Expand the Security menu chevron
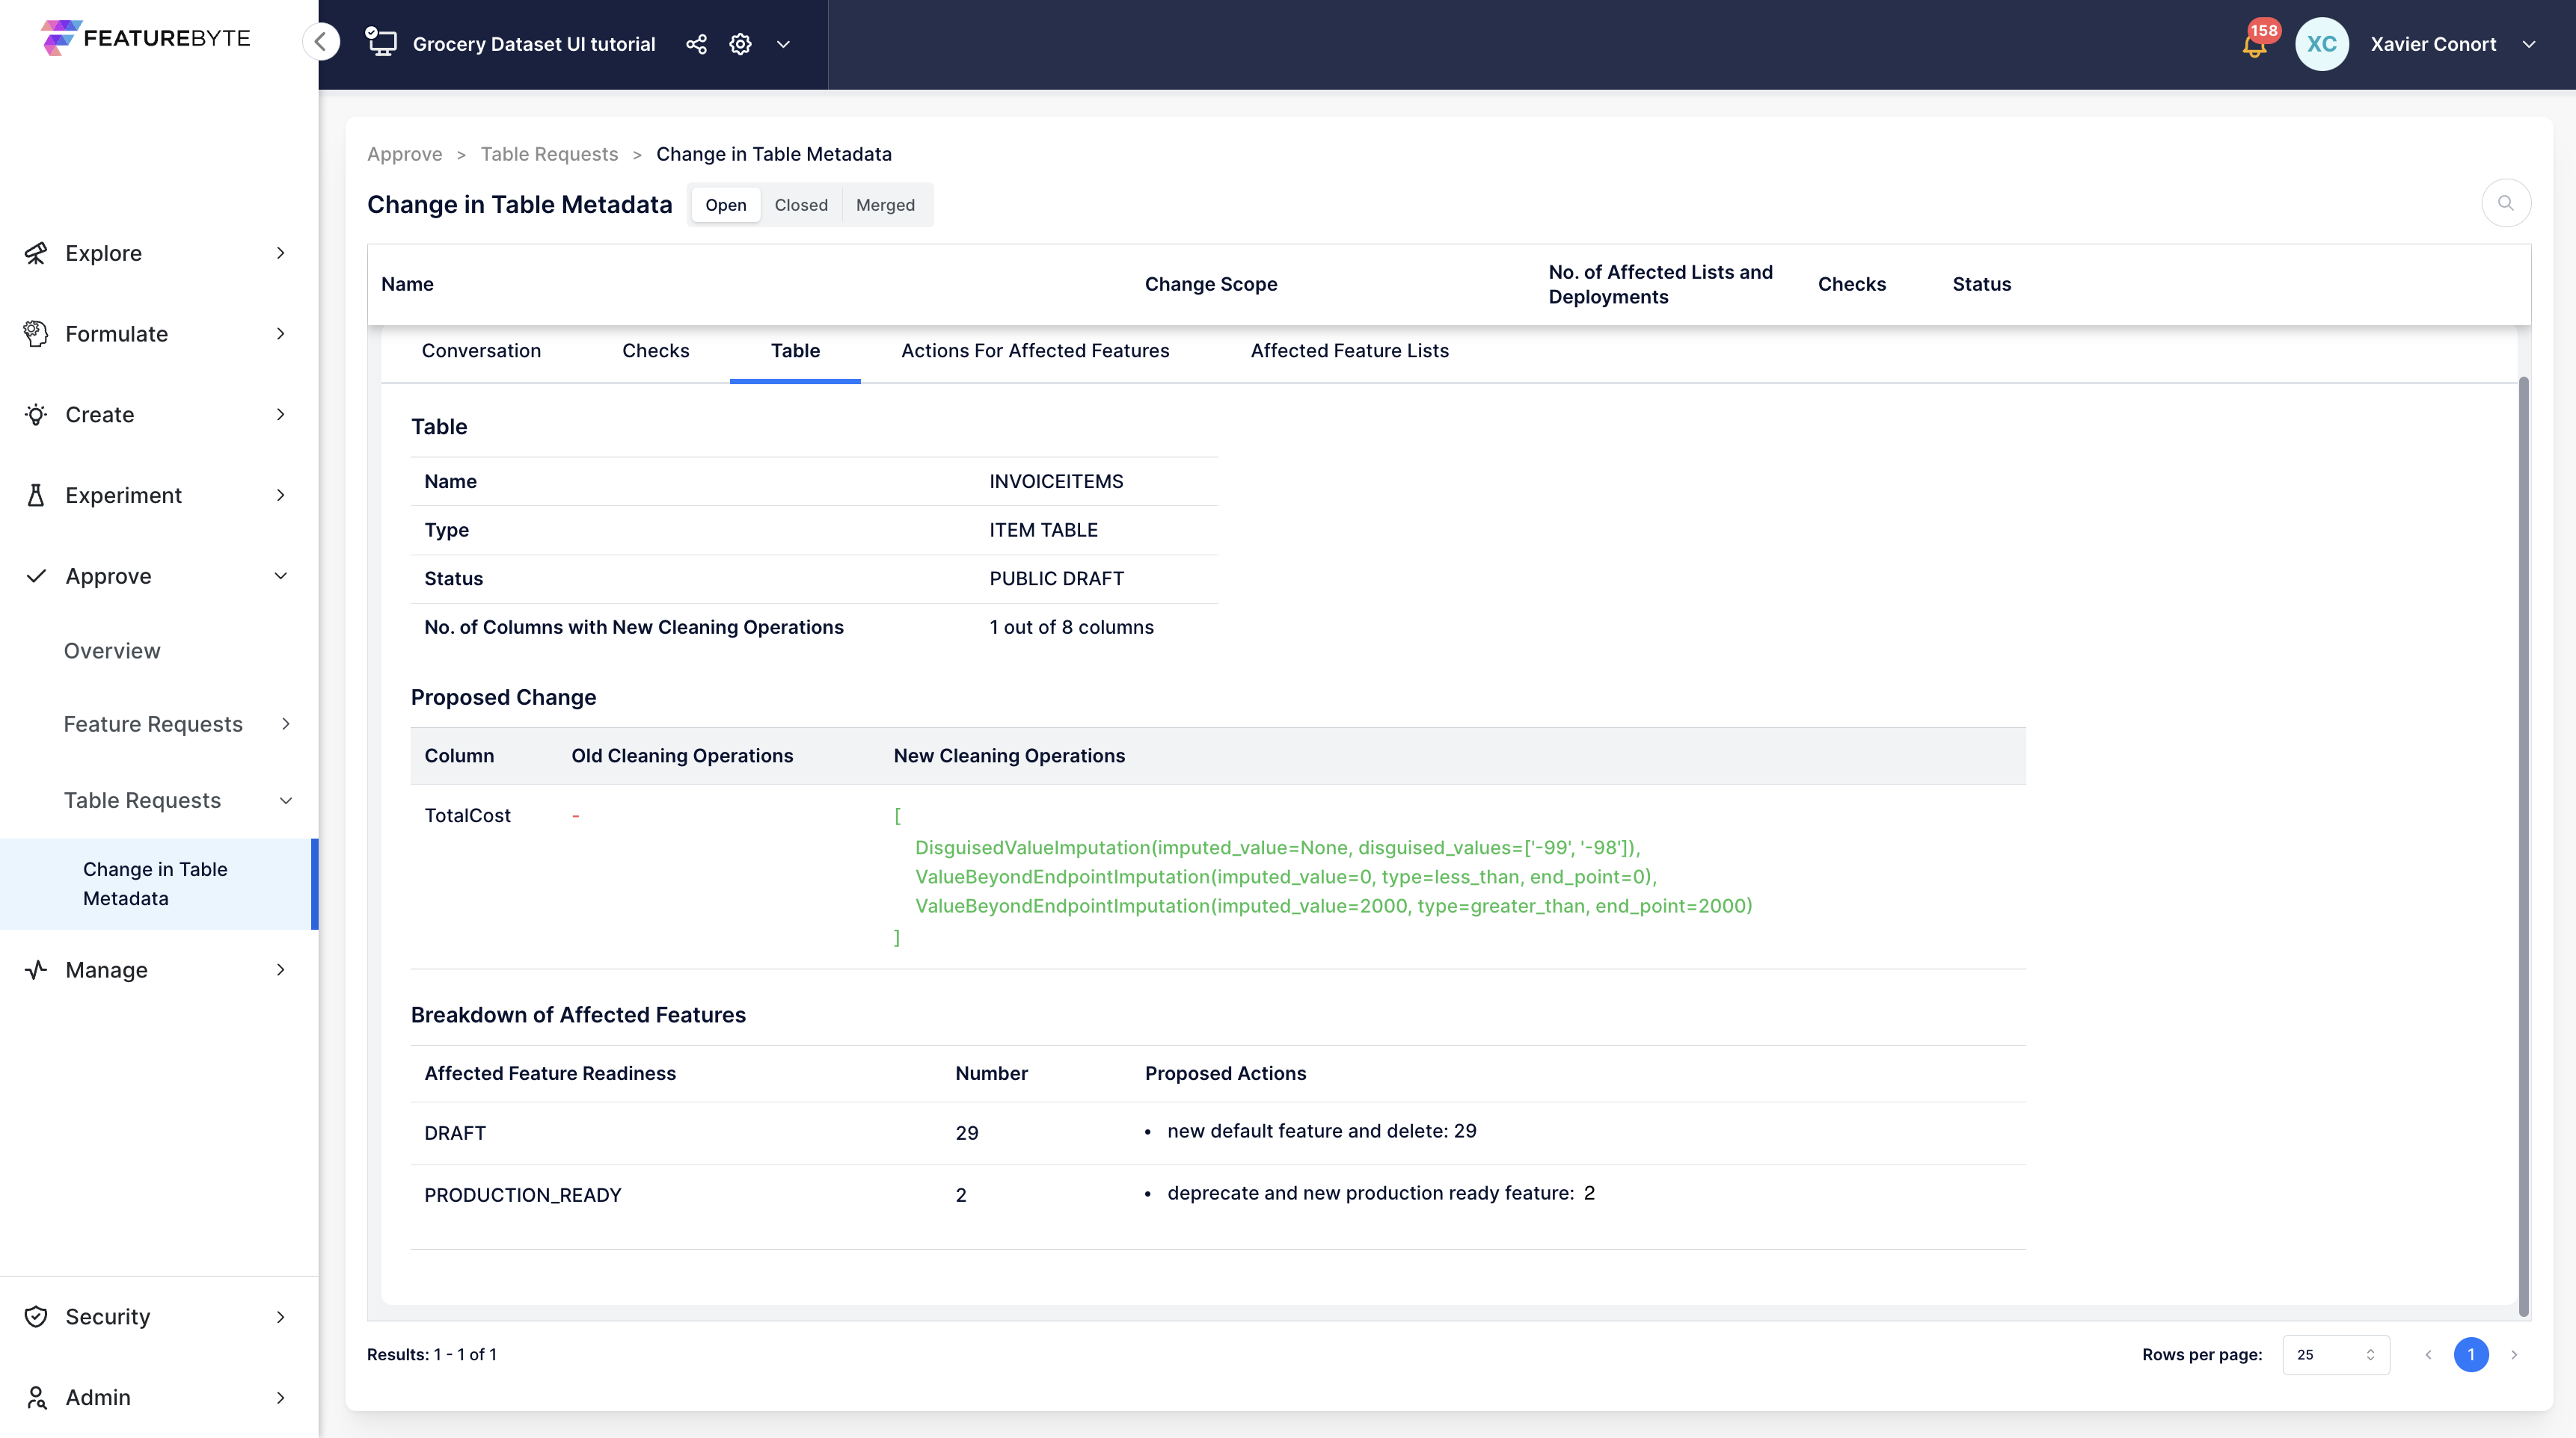 (281, 1317)
